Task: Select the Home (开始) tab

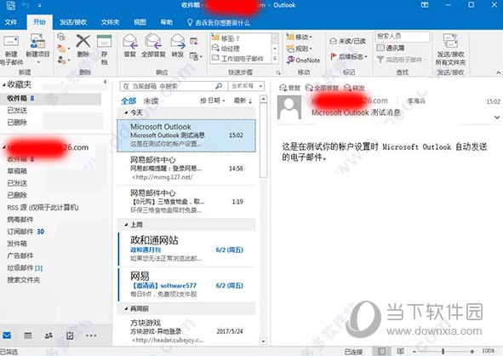Action: (x=39, y=22)
